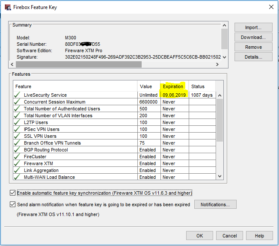Viewport: 279px width, 246px height.
Task: Click Features list scroll down arrow
Action: point(220,176)
